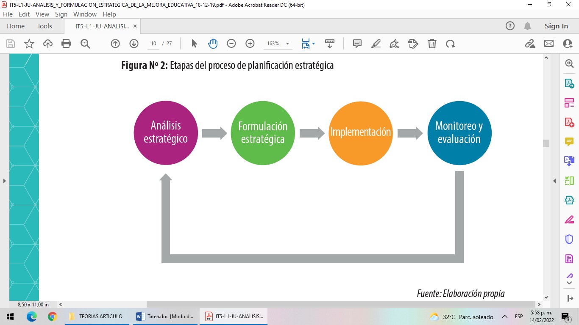This screenshot has width=579, height=325.
Task: Click the Print icon
Action: [x=66, y=44]
